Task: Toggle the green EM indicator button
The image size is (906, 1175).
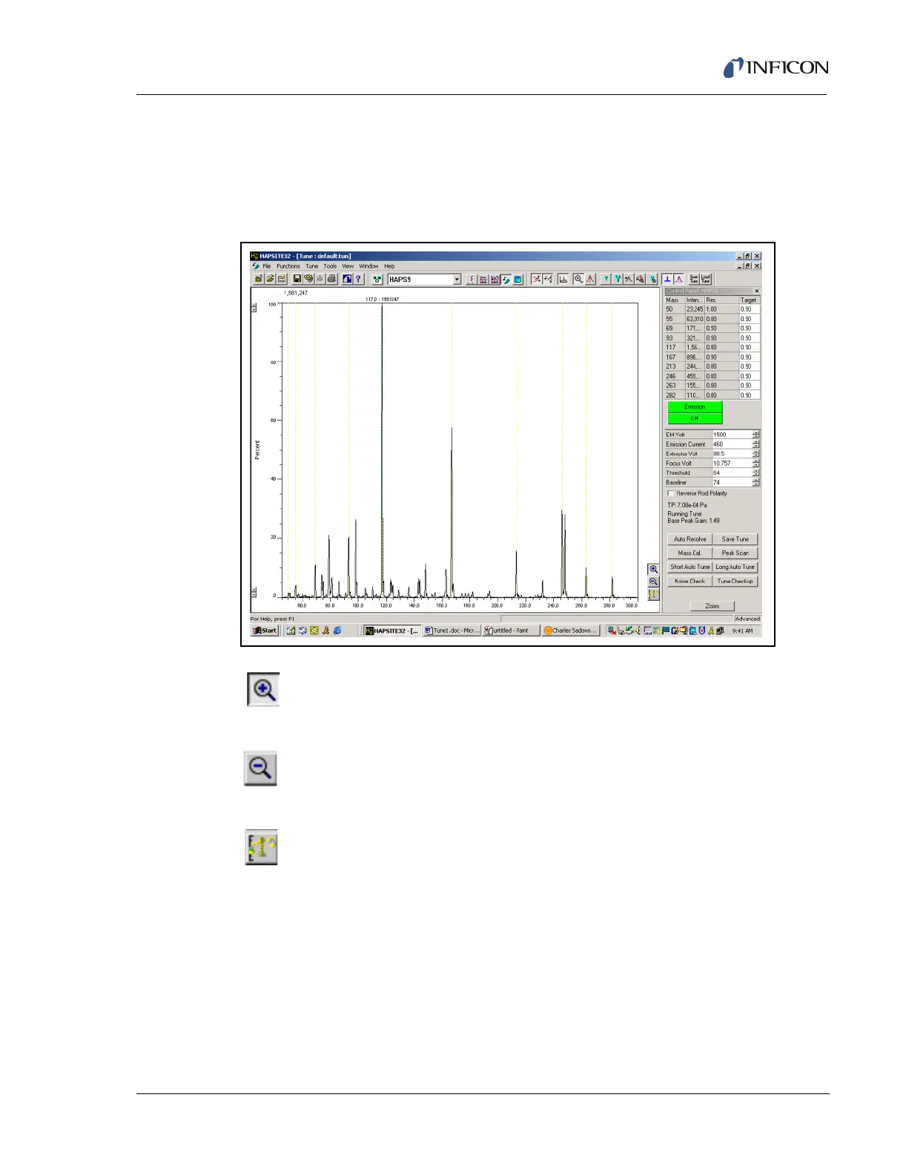Action: pos(695,418)
